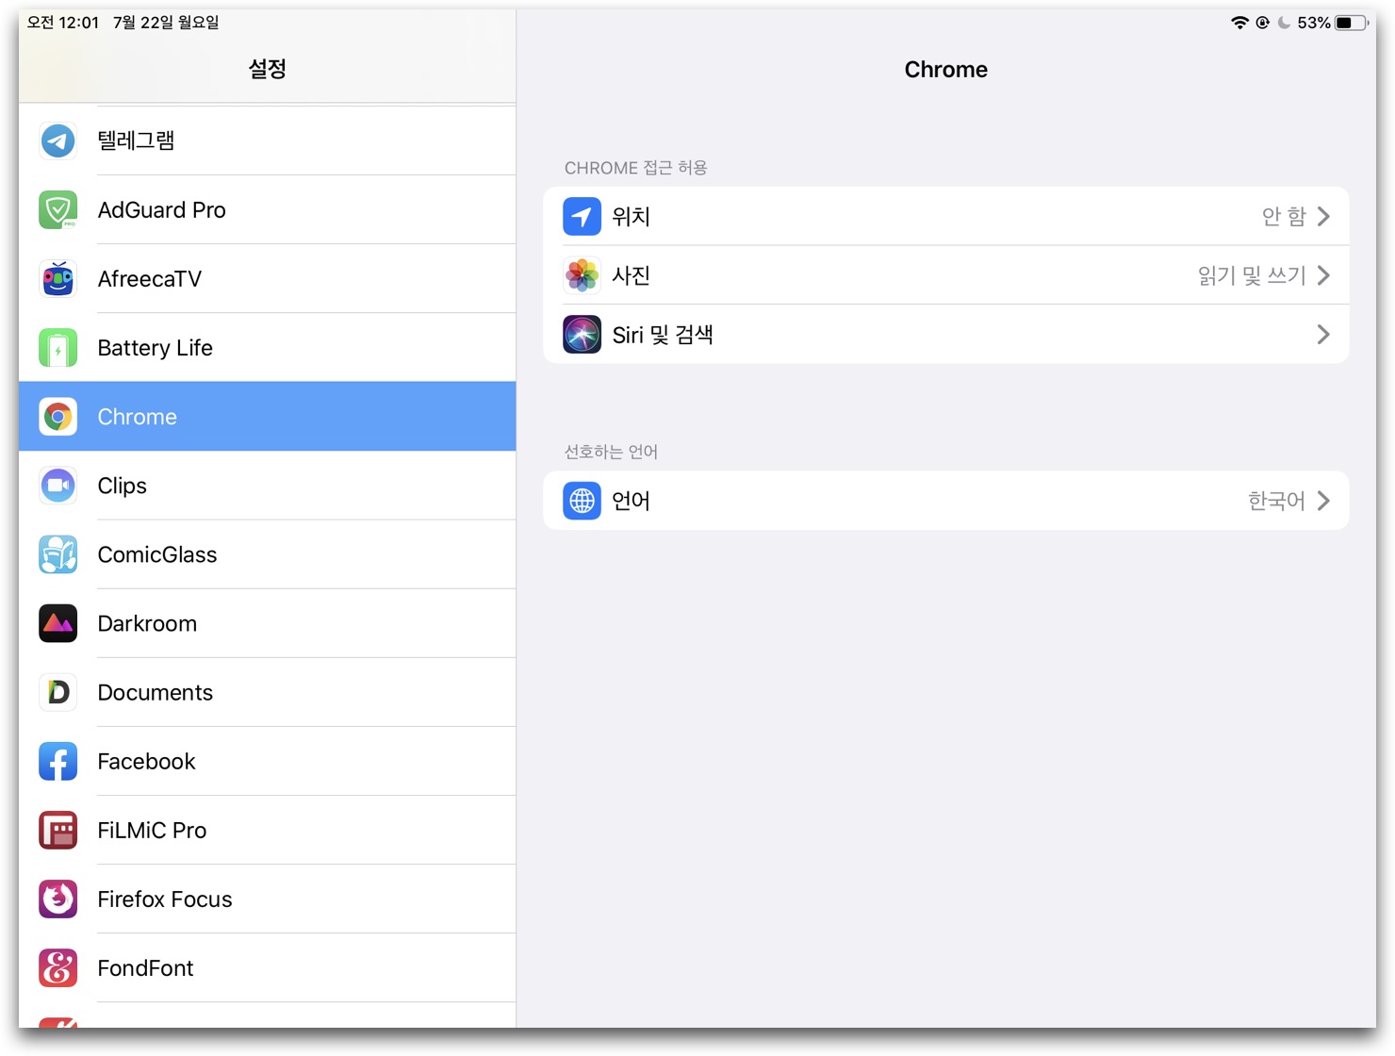The image size is (1395, 1056).
Task: Open FondFont settings entry
Action: point(267,967)
